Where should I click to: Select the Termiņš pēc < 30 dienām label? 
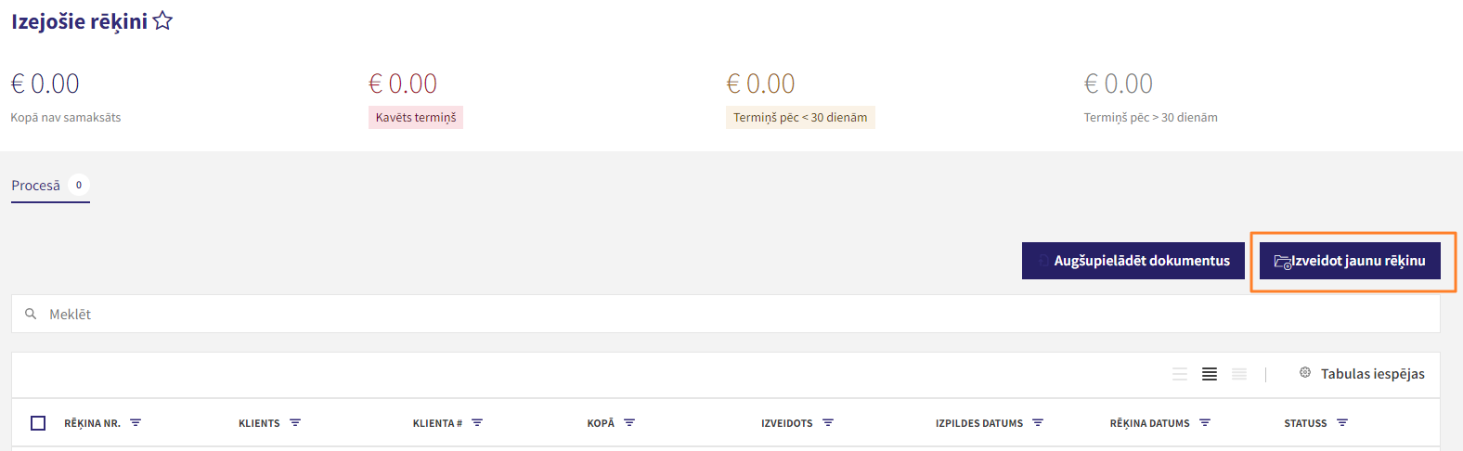point(800,118)
